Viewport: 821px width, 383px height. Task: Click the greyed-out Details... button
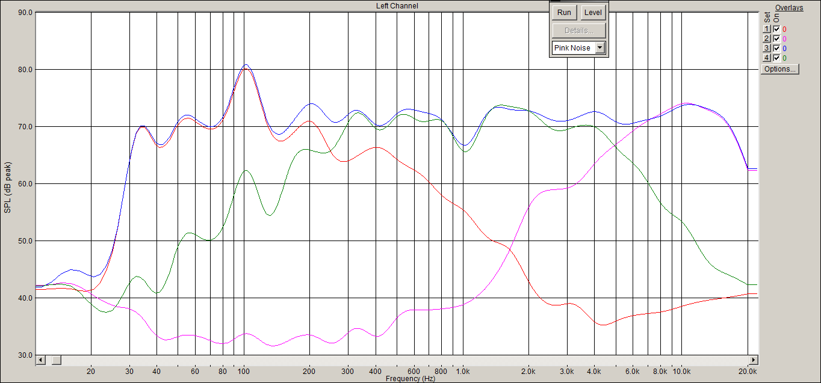tap(579, 30)
